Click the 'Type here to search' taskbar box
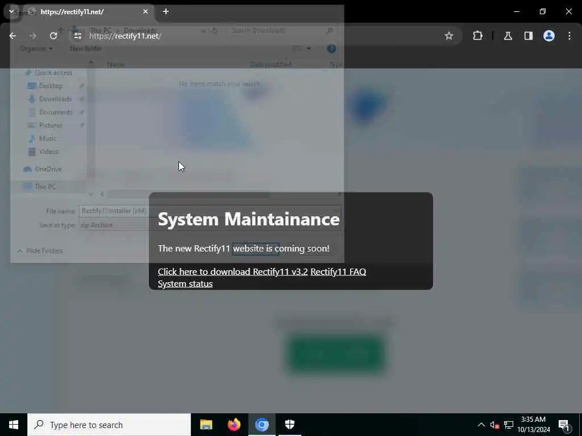The height and width of the screenshot is (436, 582). pos(109,425)
